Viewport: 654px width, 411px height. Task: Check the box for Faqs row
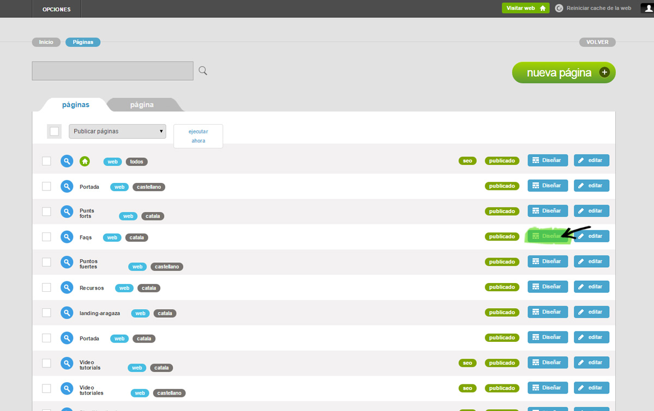coord(46,237)
